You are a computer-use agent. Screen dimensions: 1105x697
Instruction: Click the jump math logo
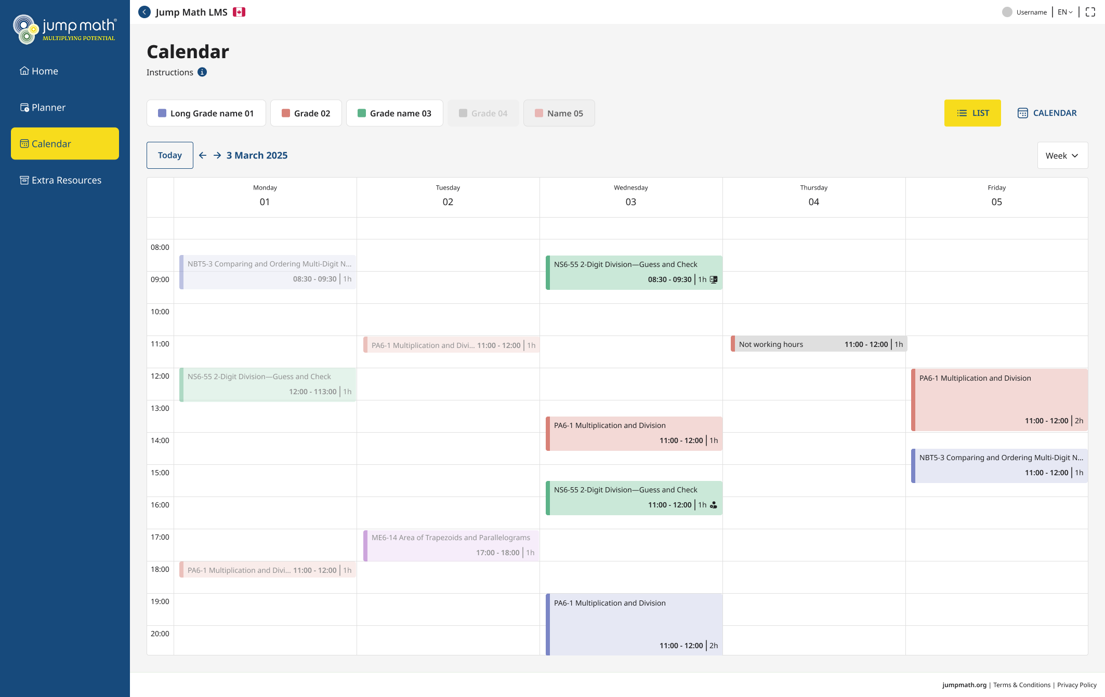[x=65, y=29]
